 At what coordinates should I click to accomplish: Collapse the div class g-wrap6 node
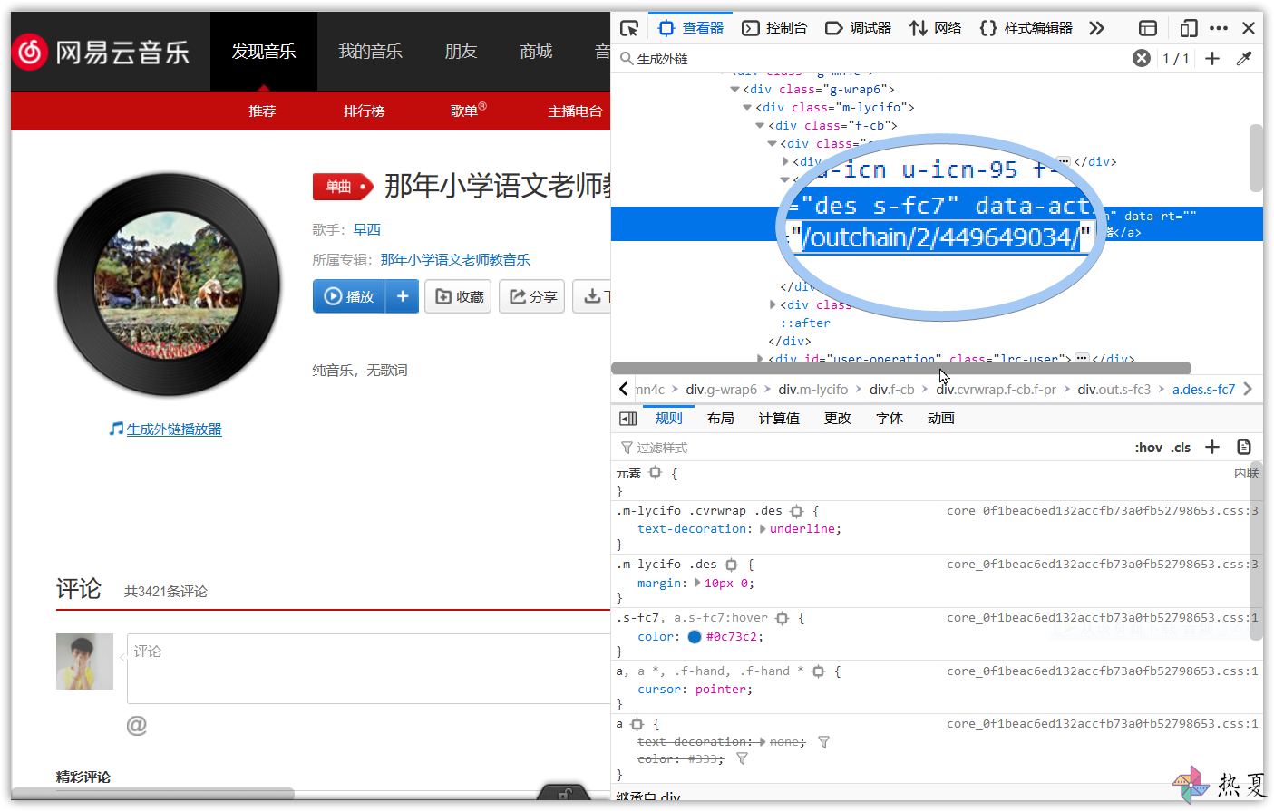734,89
